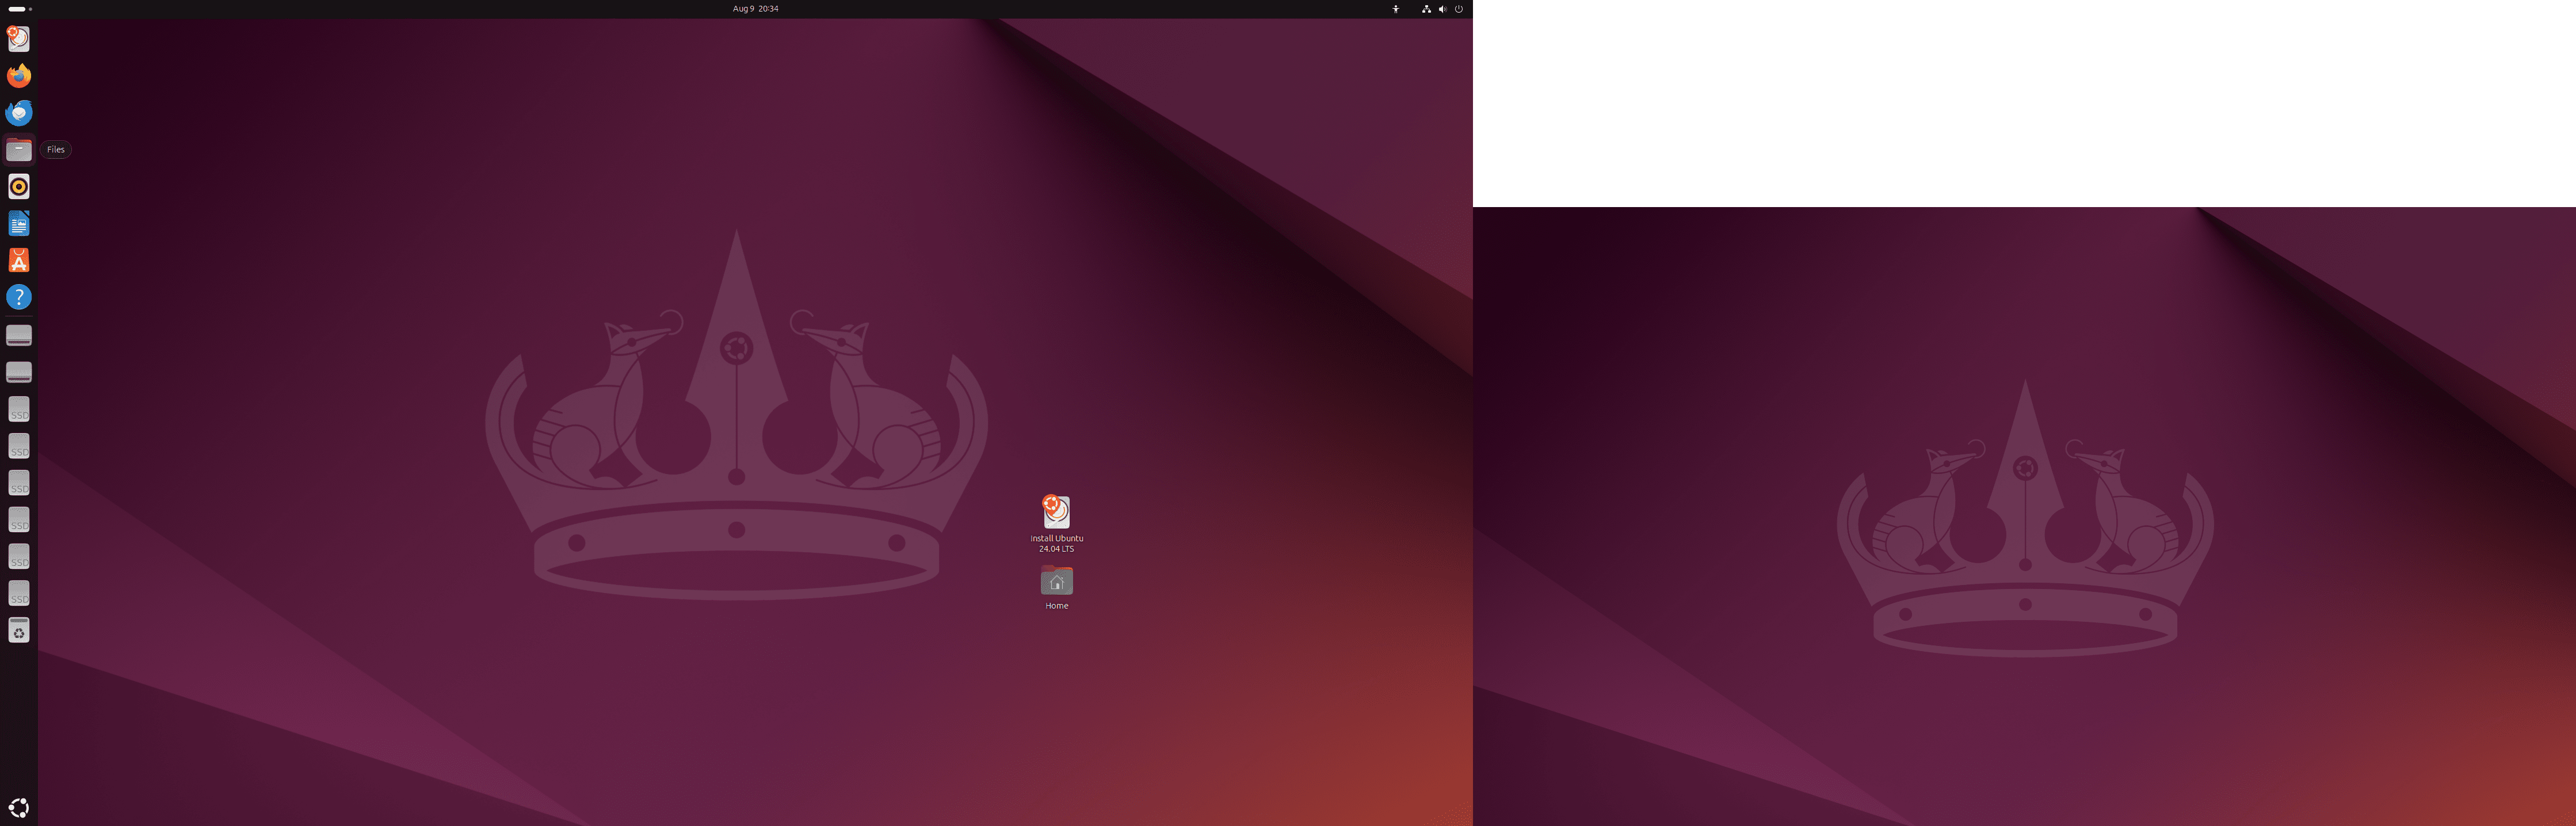Screen dimensions: 2576x826
Task: Show Applications grid via Ubuntu logo
Action: [19, 807]
